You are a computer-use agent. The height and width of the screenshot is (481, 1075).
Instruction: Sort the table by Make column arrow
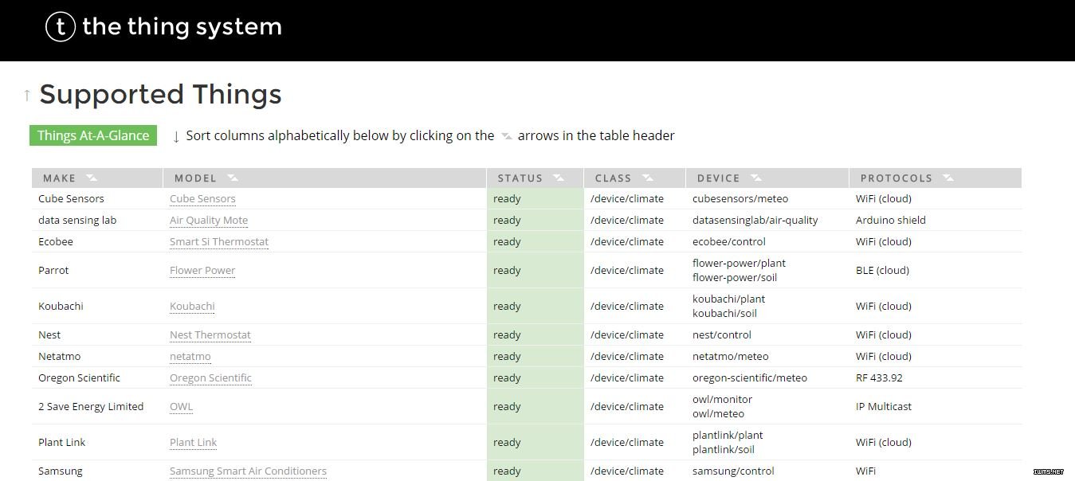92,178
